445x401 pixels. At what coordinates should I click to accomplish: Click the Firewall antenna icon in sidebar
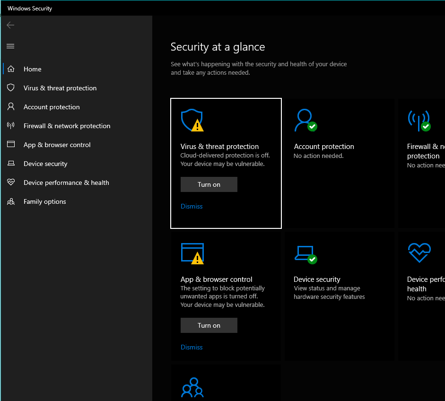11,126
